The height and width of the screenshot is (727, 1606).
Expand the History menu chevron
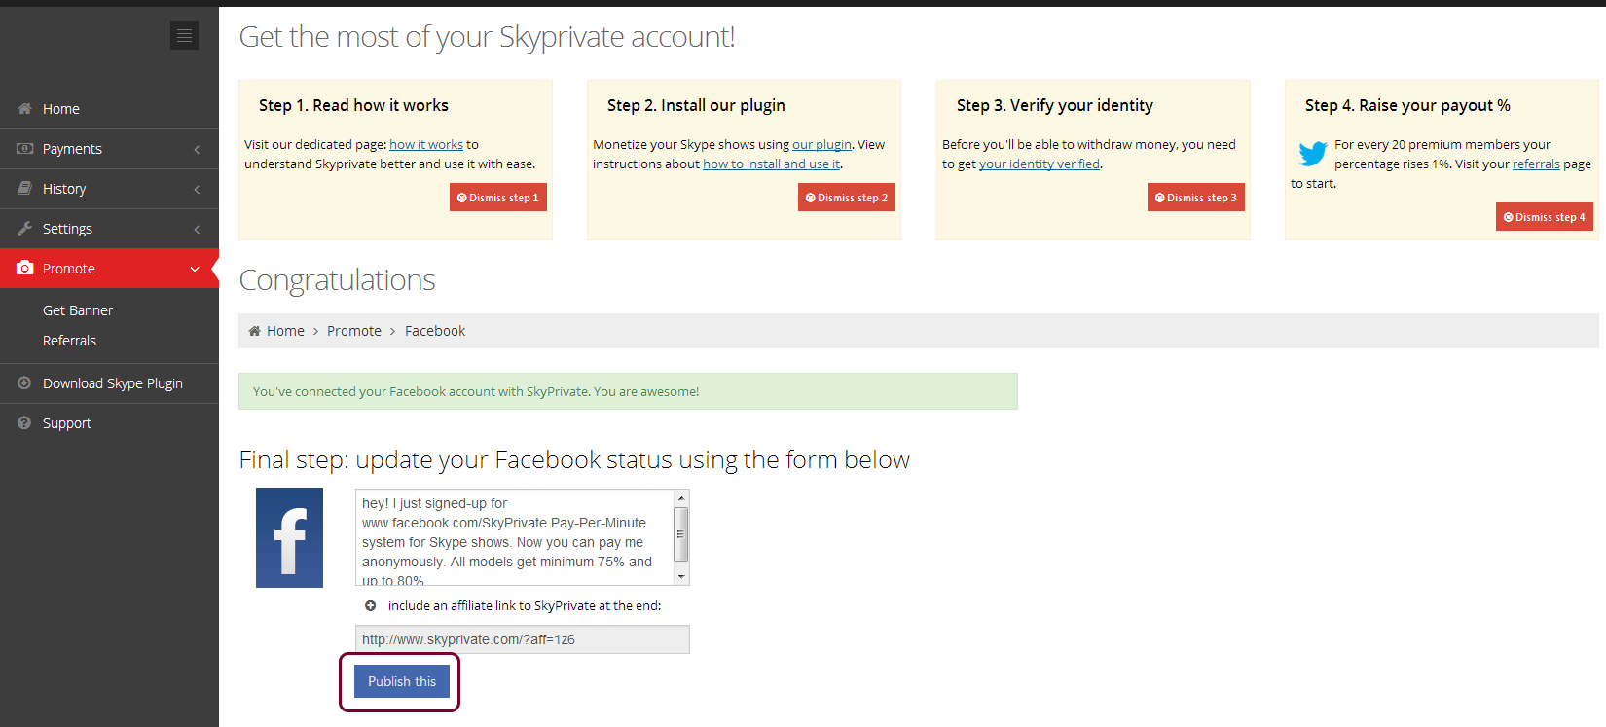pos(197,189)
